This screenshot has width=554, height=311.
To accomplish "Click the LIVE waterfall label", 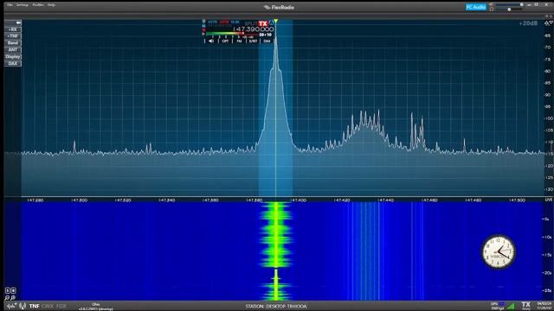I will pyautogui.click(x=549, y=200).
